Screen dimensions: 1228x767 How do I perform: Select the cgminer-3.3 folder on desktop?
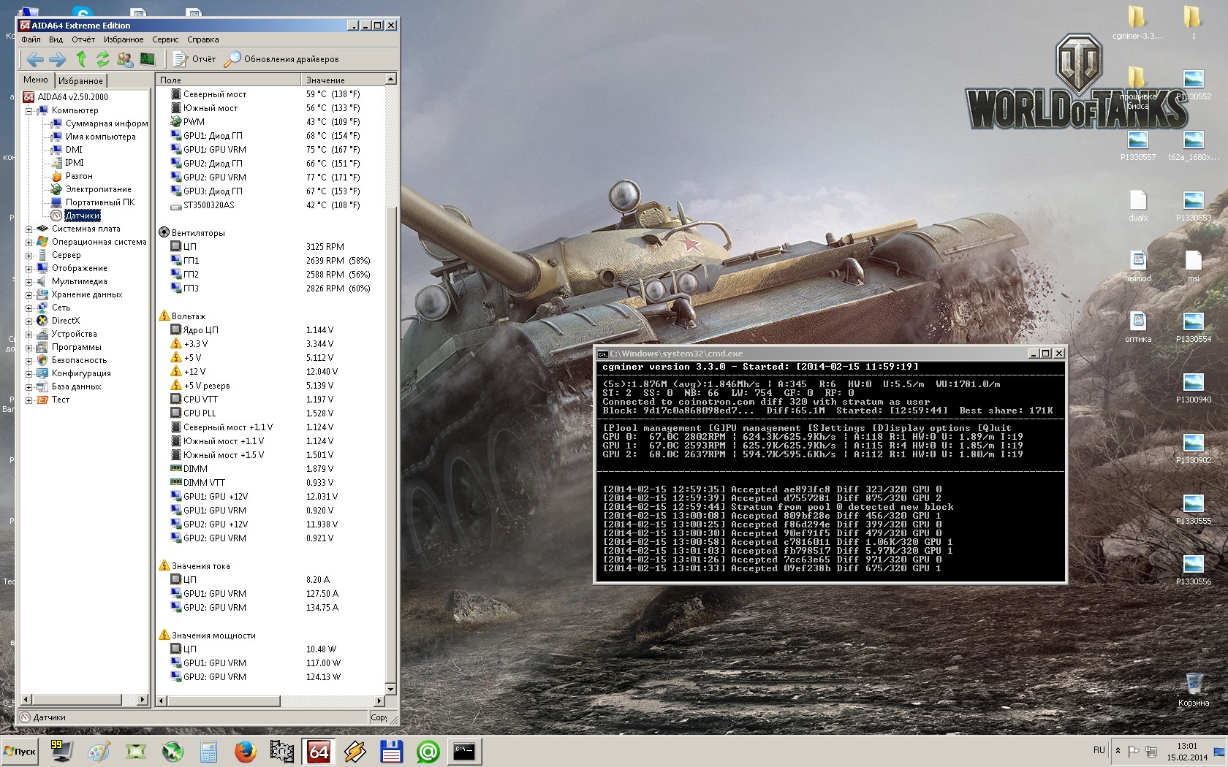click(1137, 22)
